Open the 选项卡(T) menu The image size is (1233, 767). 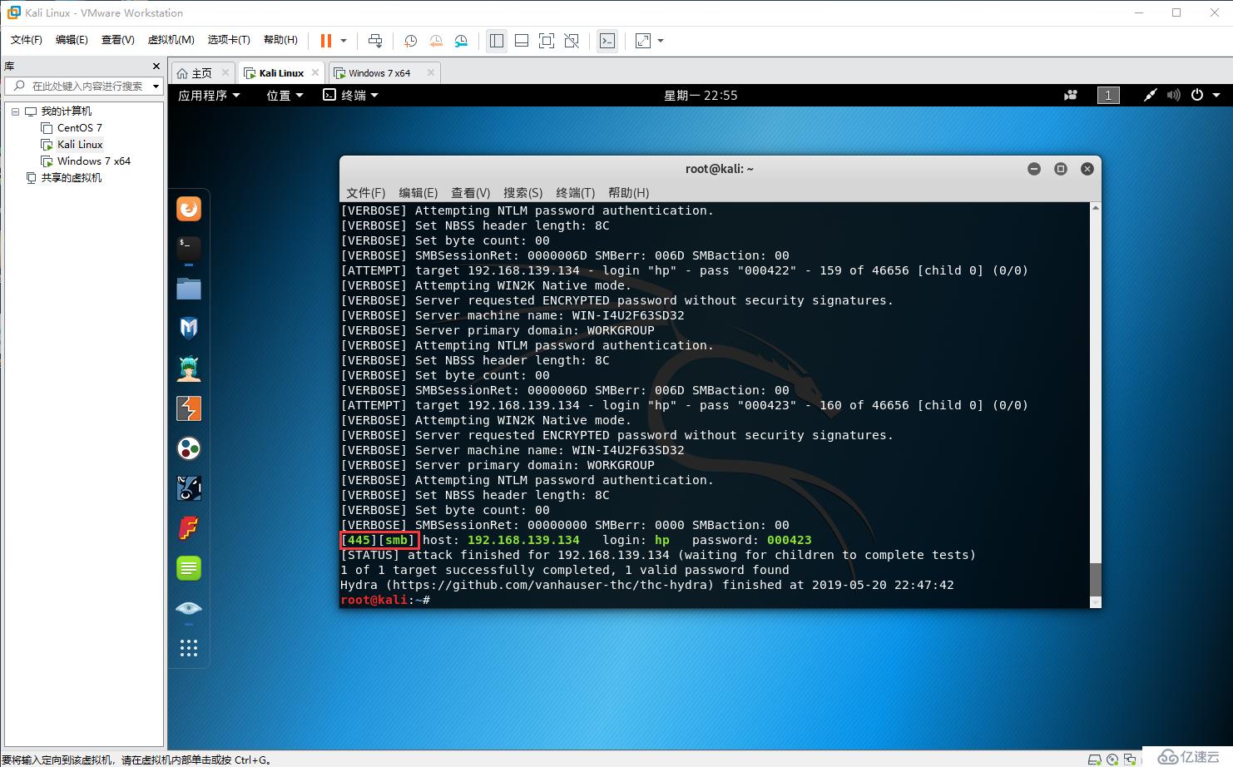229,40
